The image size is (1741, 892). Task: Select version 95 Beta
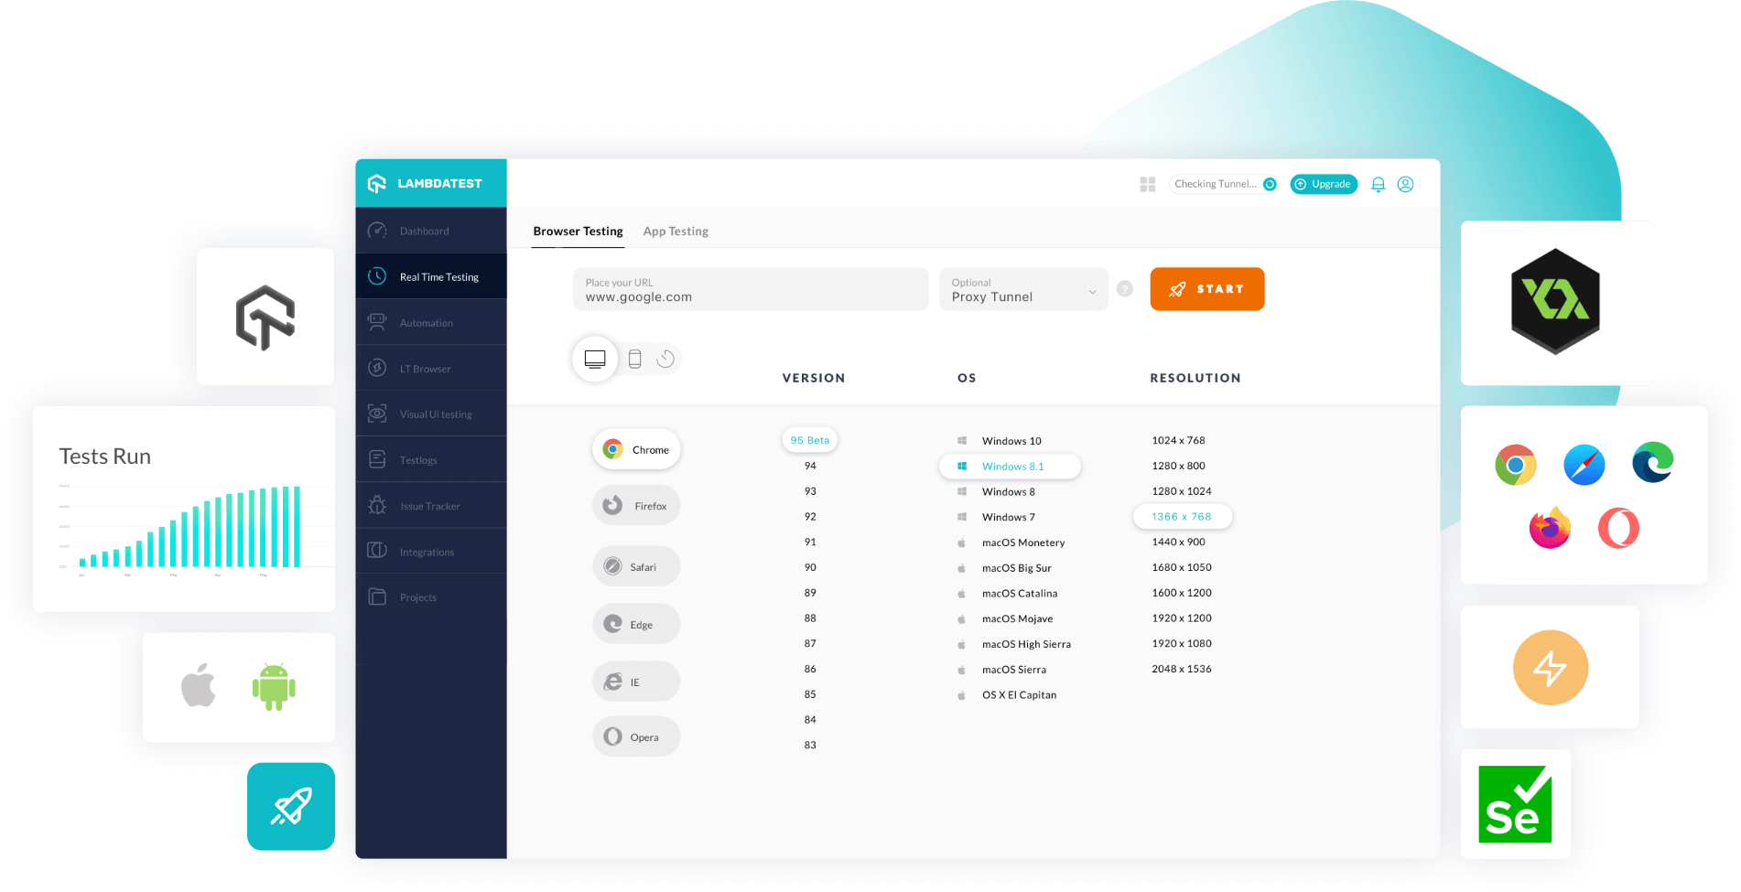(809, 440)
